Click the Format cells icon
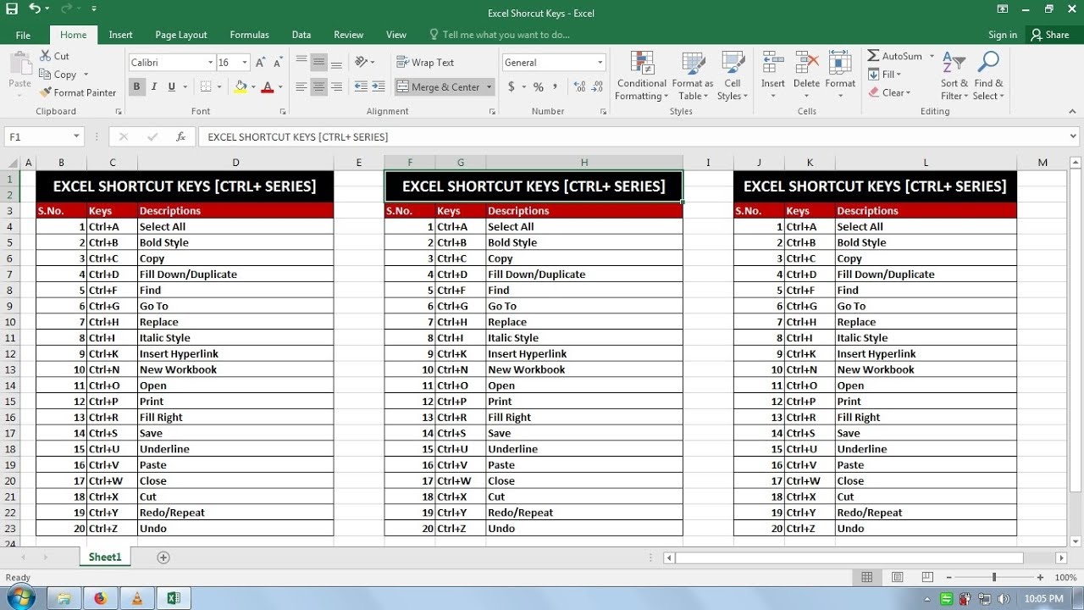The image size is (1084, 610). point(840,64)
